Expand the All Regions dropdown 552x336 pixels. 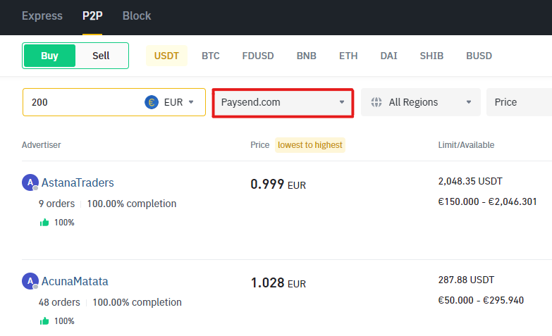[421, 102]
